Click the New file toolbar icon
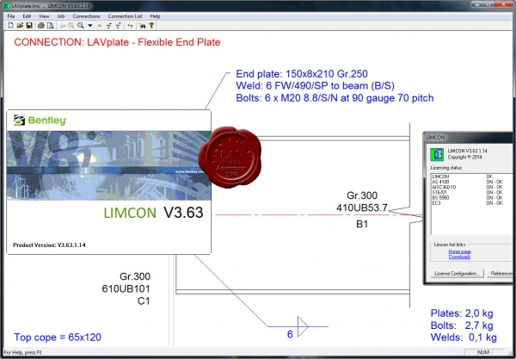The height and width of the screenshot is (359, 516). (10, 25)
